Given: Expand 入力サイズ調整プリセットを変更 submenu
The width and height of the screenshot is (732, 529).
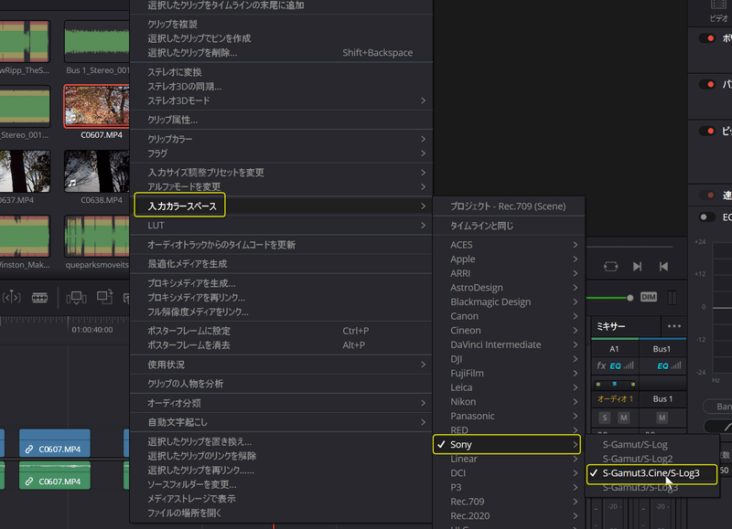Looking at the screenshot, I should pos(282,173).
